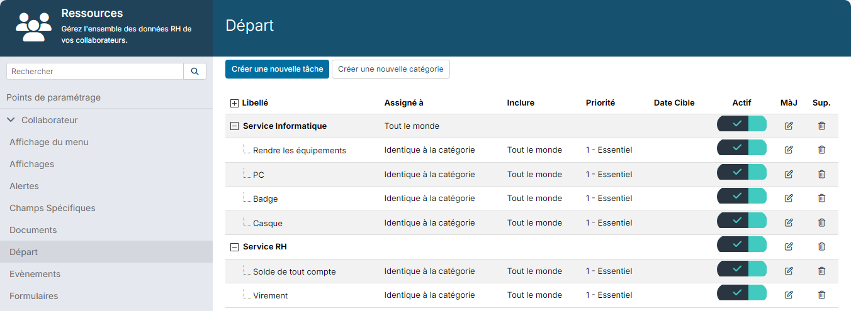Edit the Virement task
Image resolution: width=851 pixels, height=311 pixels.
pyautogui.click(x=789, y=295)
